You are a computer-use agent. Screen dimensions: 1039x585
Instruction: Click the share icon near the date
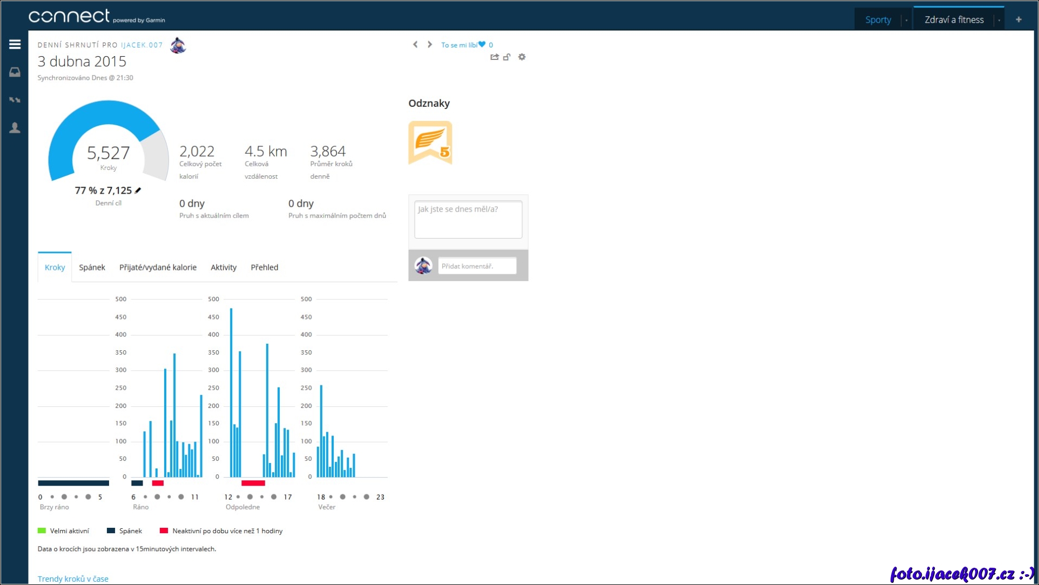(494, 57)
